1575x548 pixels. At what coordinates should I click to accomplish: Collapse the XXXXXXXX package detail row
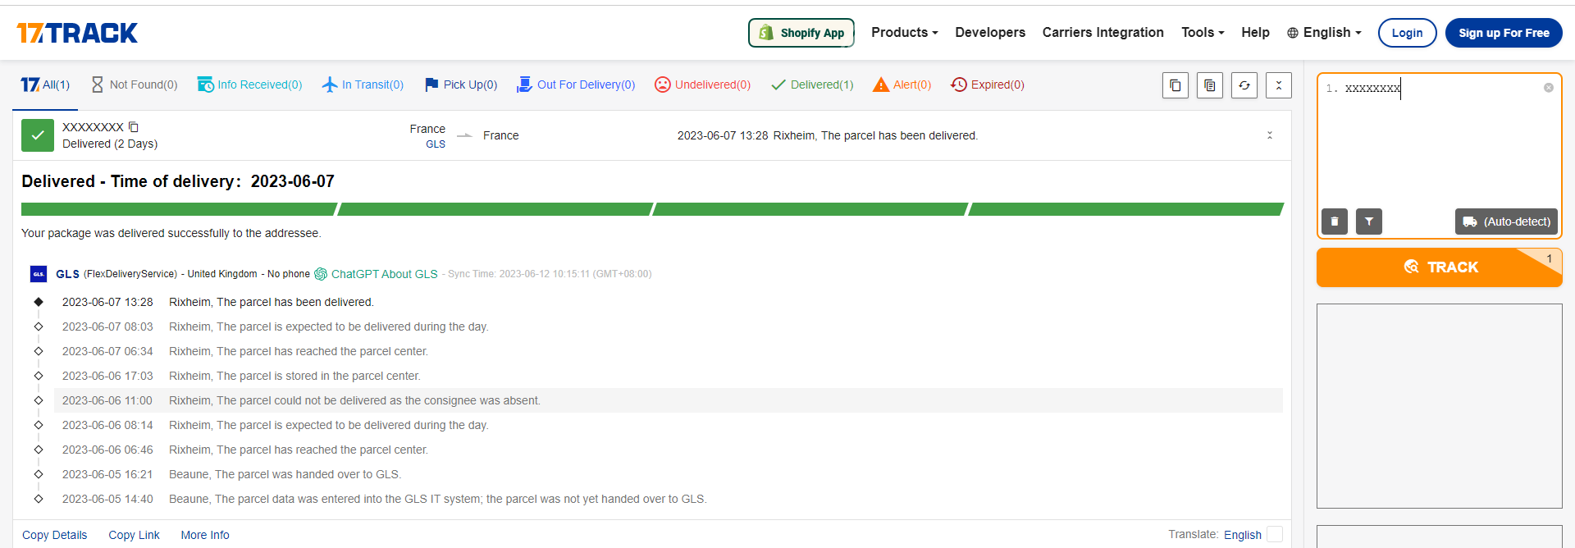click(1269, 135)
